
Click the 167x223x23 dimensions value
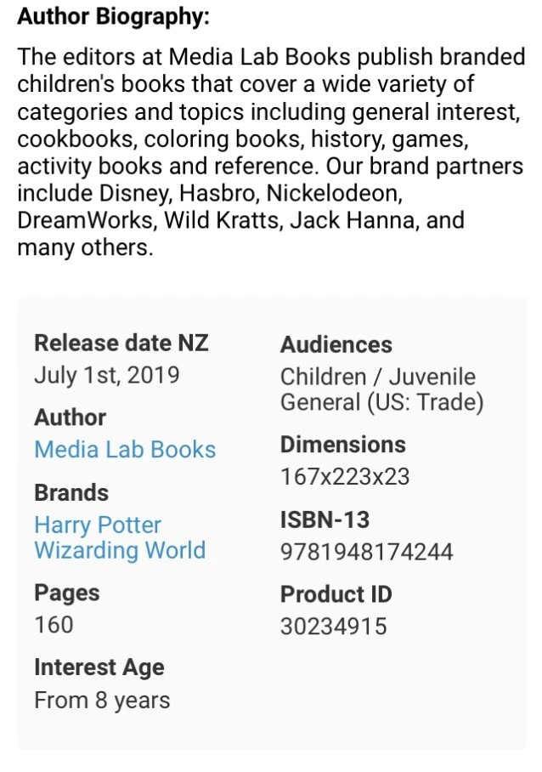pos(345,476)
